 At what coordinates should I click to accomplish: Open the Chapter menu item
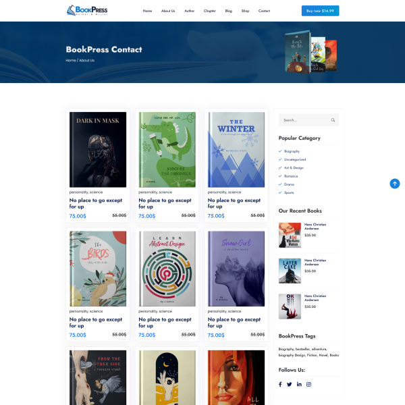210,11
